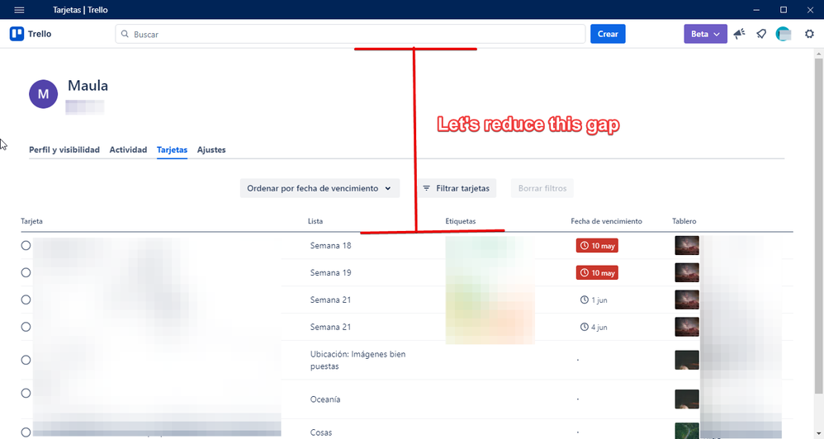Mark Cosas card complete

pos(26,432)
